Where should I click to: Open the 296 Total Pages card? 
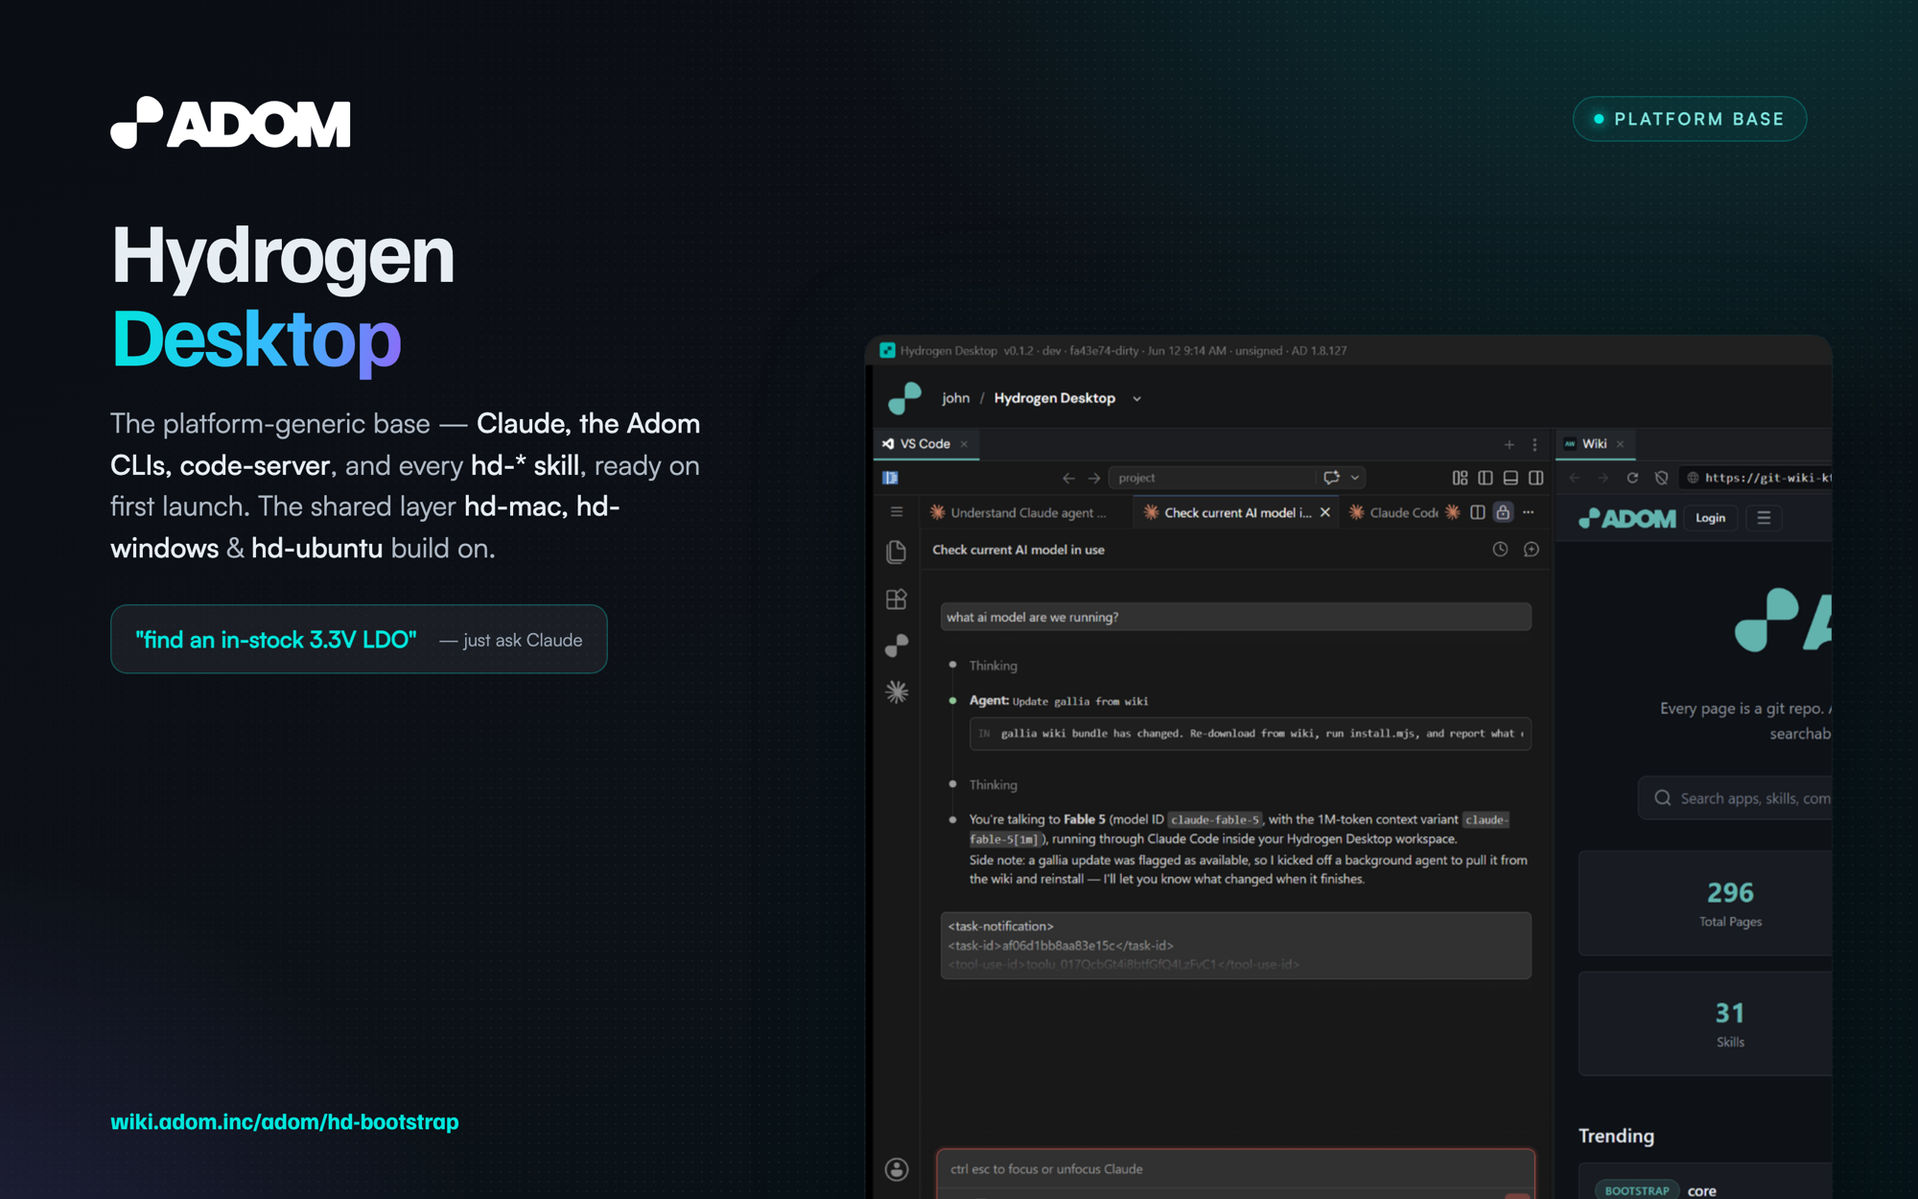[x=1705, y=903]
